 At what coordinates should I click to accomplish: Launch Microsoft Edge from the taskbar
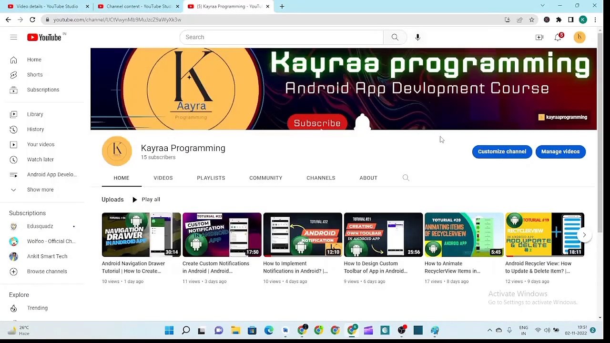pyautogui.click(x=269, y=330)
